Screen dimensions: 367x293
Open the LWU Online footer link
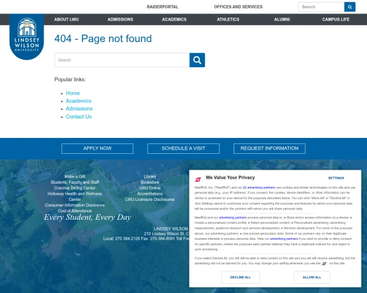pos(150,188)
